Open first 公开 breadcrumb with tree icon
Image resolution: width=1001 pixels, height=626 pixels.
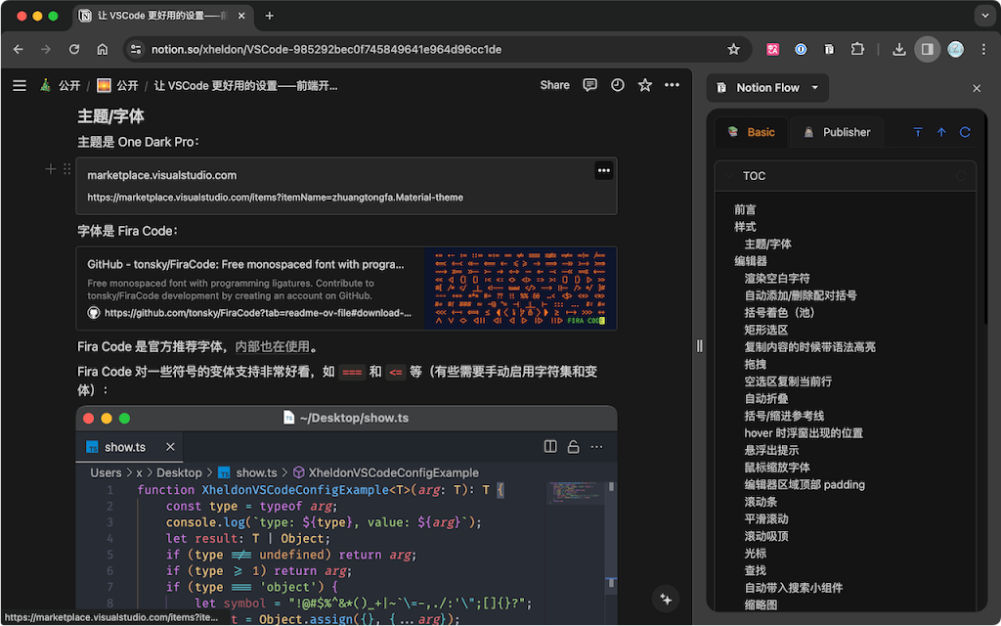pos(61,86)
